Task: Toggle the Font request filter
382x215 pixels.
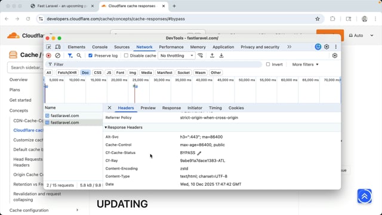Action: (120, 73)
